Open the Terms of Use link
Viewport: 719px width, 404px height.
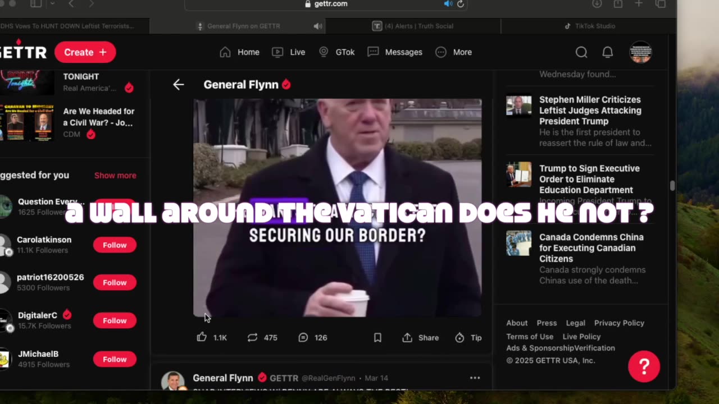tap(530, 337)
